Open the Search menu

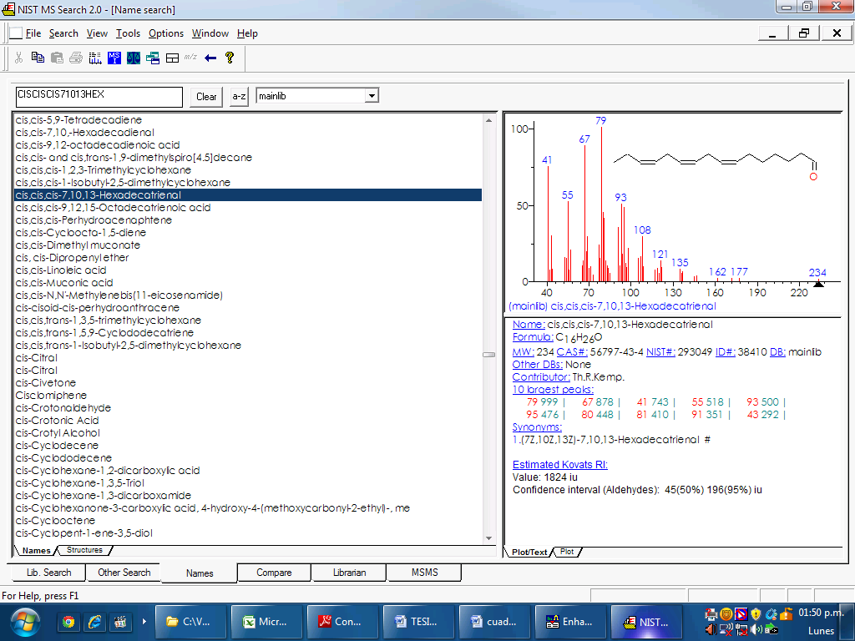tap(63, 33)
